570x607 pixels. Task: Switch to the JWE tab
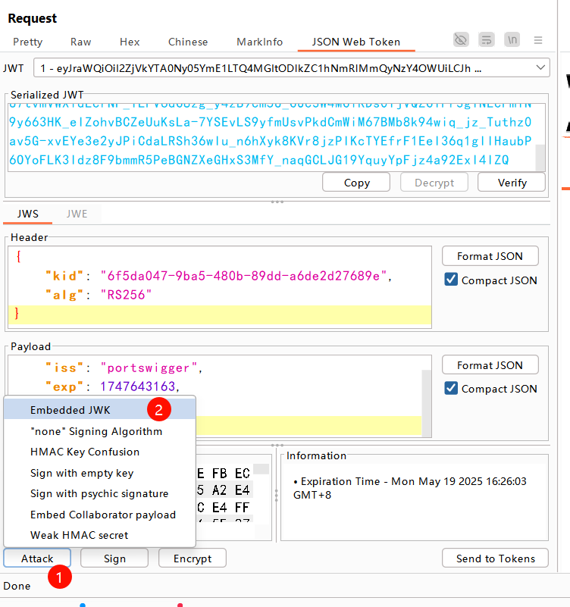tap(77, 214)
